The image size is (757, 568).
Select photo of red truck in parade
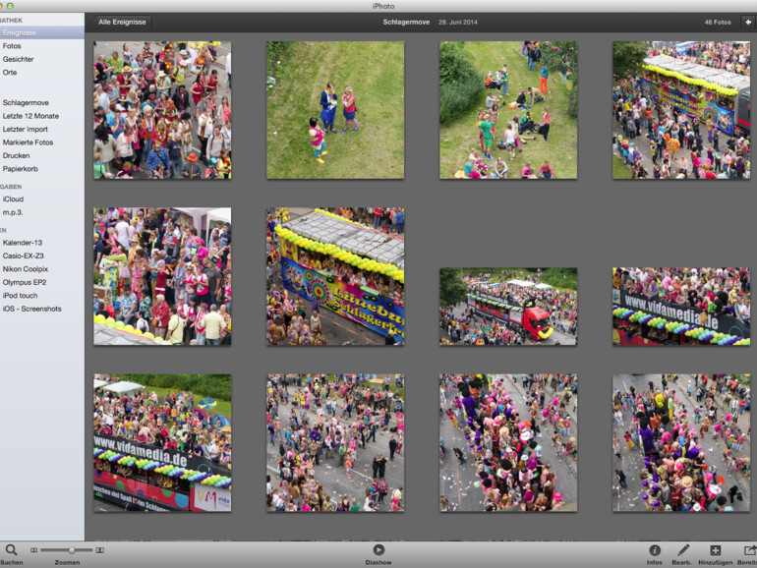pos(508,307)
